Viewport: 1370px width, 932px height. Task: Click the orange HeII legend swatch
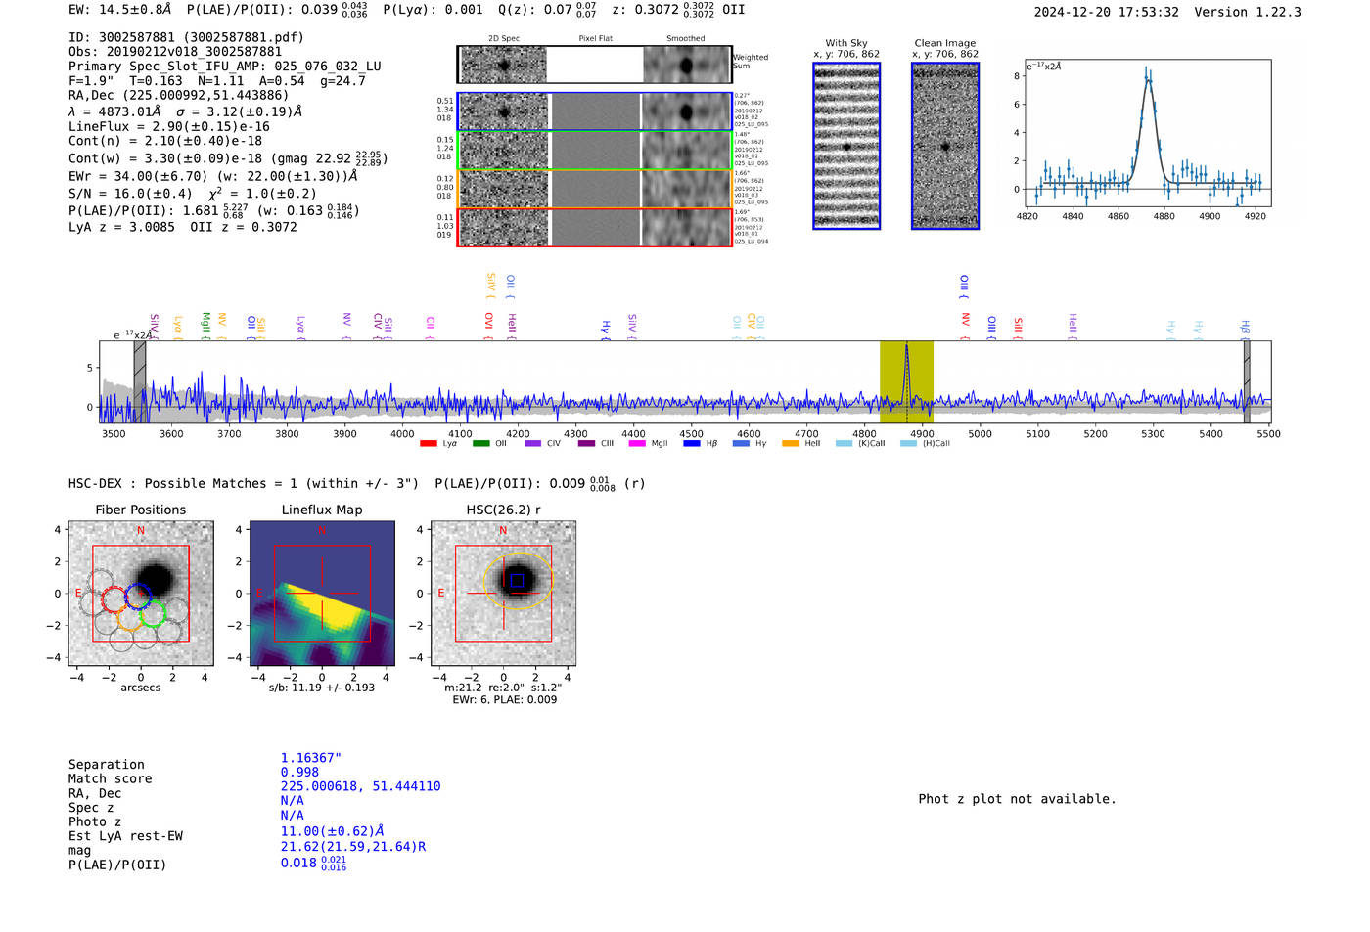point(790,444)
